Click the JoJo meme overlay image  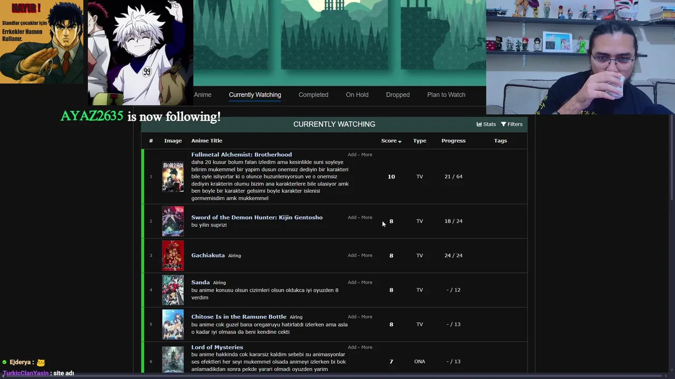pos(42,42)
